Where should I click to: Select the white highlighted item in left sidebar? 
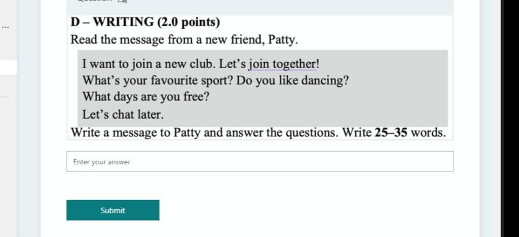tap(8, 67)
